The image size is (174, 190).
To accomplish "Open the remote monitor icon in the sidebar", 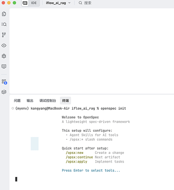I will click(x=4, y=66).
